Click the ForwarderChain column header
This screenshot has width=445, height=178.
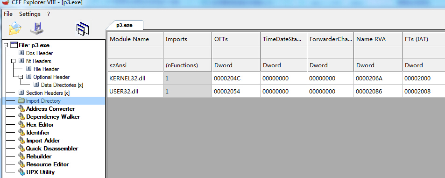tap(330, 39)
